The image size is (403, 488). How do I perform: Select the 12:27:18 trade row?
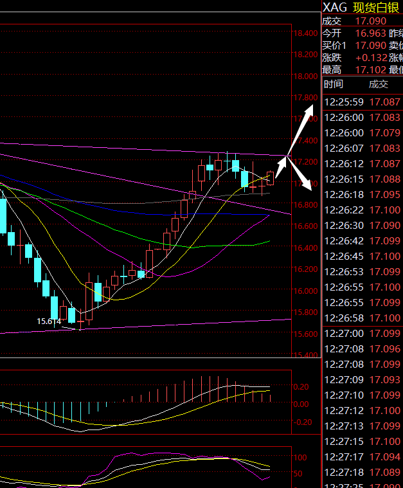[x=363, y=472]
